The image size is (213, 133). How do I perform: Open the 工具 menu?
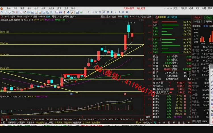pos(66,9)
